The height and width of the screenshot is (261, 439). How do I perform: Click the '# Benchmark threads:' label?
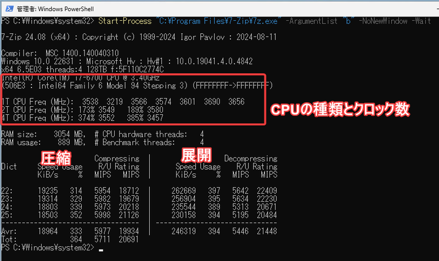tap(134, 142)
